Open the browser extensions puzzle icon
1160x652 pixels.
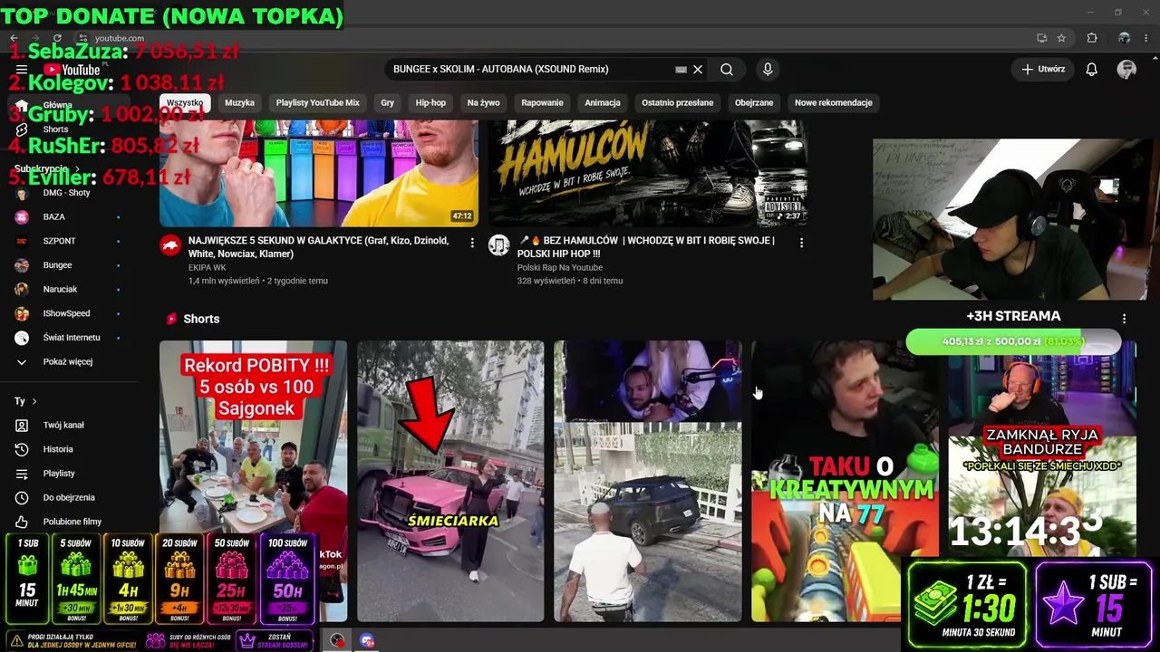pyautogui.click(x=1092, y=38)
